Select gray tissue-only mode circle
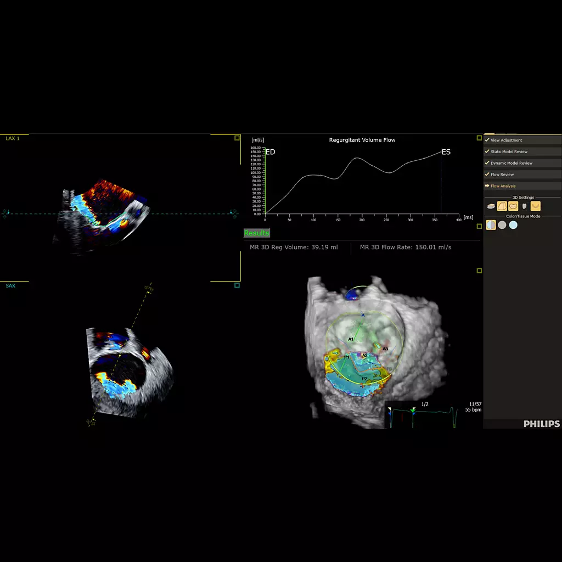 tap(502, 225)
